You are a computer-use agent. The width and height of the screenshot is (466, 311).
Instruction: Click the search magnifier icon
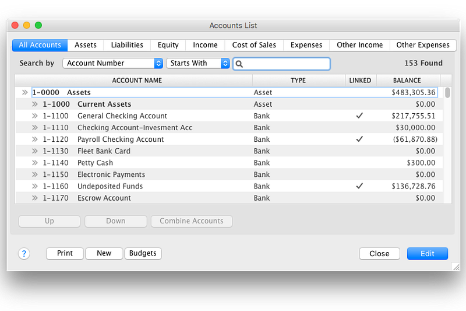click(x=239, y=64)
